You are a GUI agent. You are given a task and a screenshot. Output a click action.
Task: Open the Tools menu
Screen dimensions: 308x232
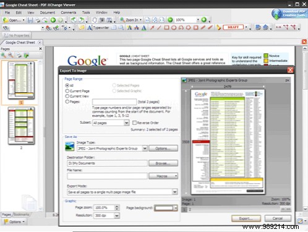click(86, 12)
